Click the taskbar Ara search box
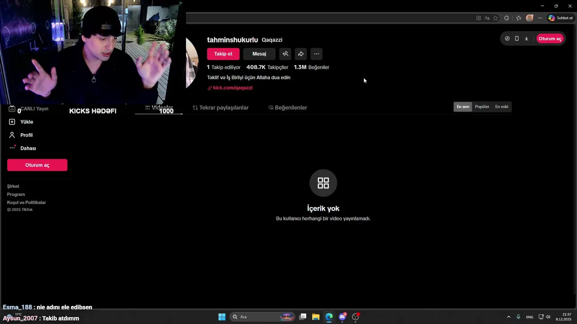 262,317
